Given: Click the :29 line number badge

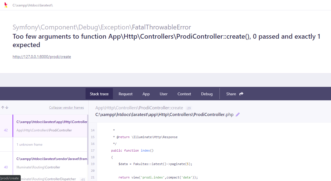Looking at the screenshot, I should click(x=188, y=108).
